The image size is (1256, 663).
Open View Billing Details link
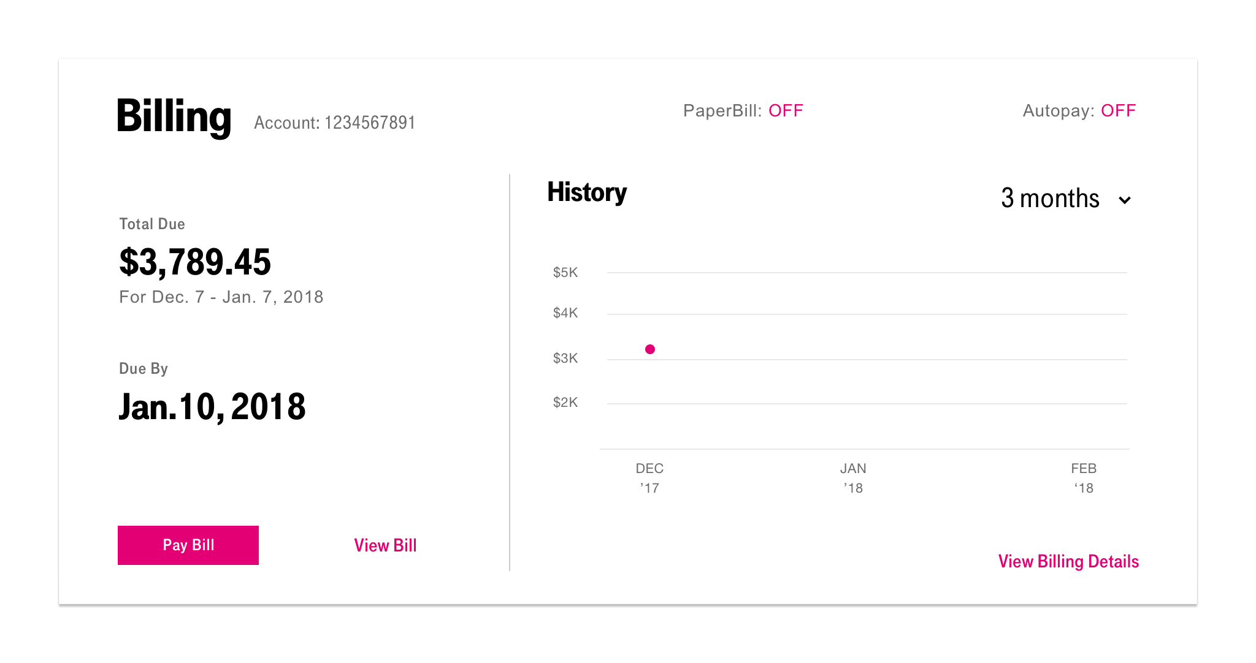1068,561
